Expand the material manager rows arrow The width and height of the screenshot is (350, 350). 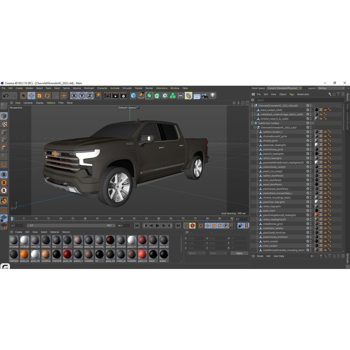(x=181, y=262)
